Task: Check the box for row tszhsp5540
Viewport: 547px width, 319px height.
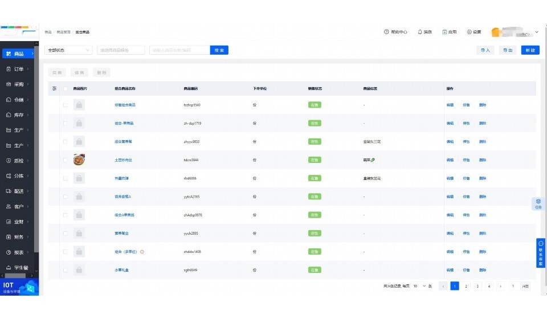Action: coord(66,105)
